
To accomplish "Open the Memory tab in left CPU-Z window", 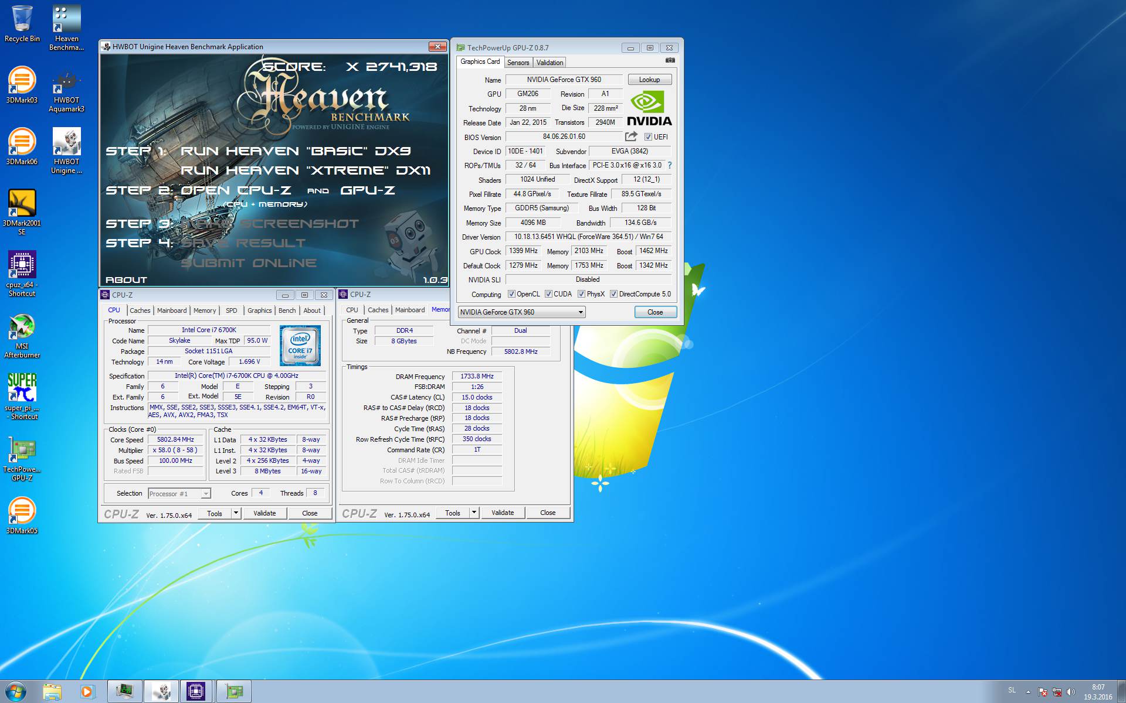I will tap(205, 310).
